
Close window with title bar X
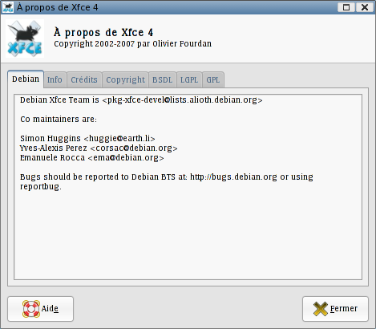point(365,7)
